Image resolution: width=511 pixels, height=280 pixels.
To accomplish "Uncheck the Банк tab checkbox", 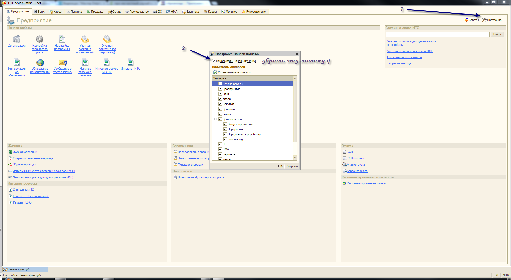I will [x=220, y=94].
